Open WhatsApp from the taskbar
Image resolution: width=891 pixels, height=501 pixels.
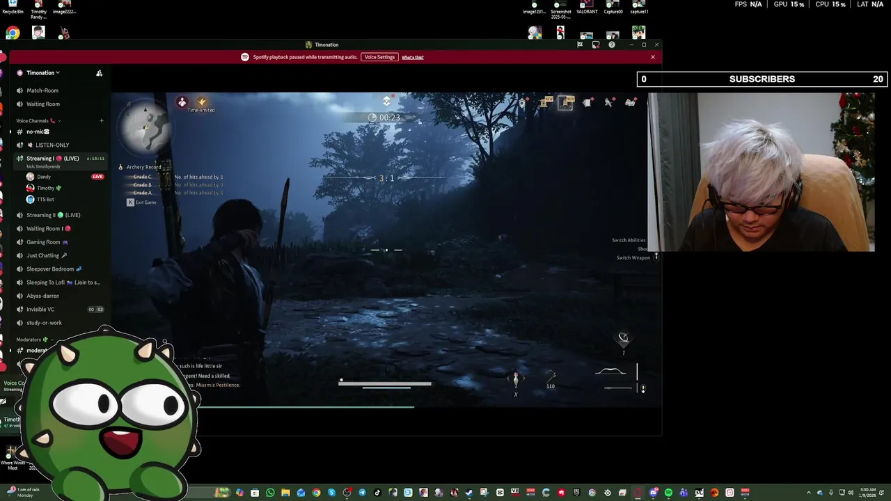pos(270,493)
